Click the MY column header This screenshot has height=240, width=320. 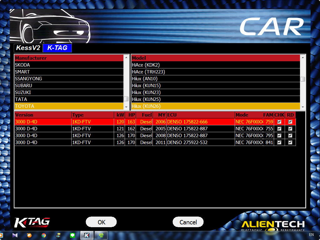click(160, 115)
